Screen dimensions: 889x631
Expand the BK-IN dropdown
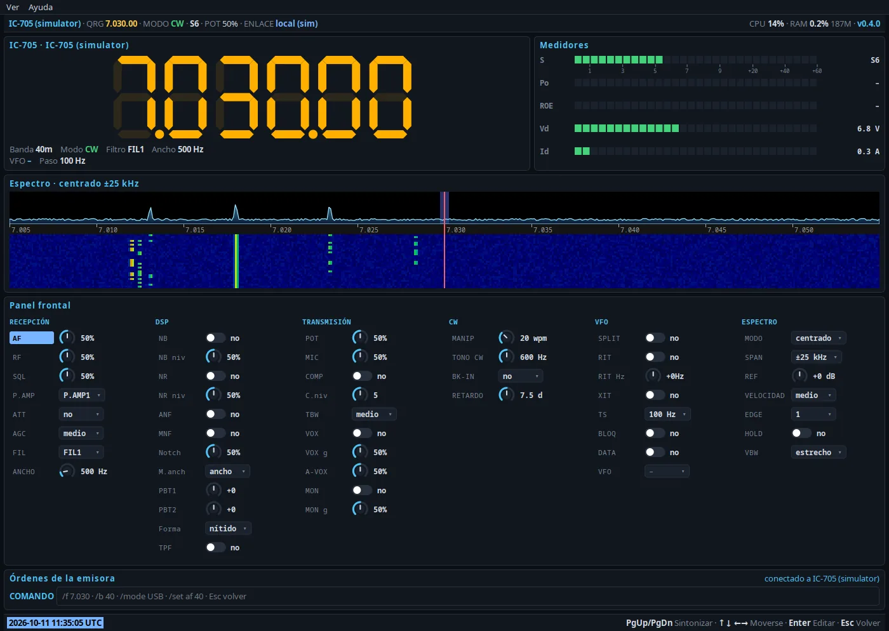pyautogui.click(x=521, y=376)
